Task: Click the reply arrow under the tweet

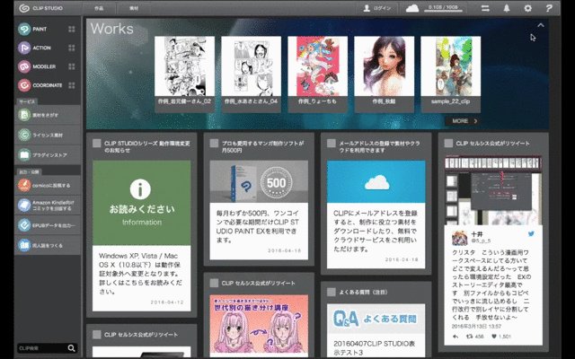Action: [456, 337]
